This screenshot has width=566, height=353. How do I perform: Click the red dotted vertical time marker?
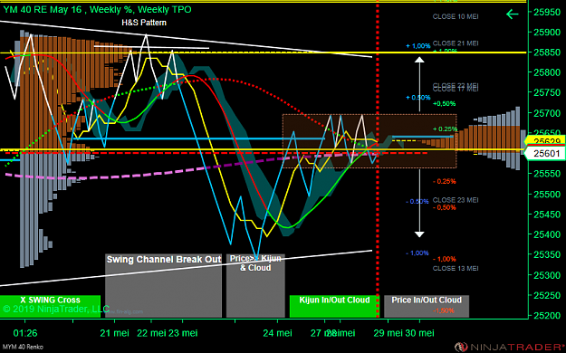click(378, 158)
